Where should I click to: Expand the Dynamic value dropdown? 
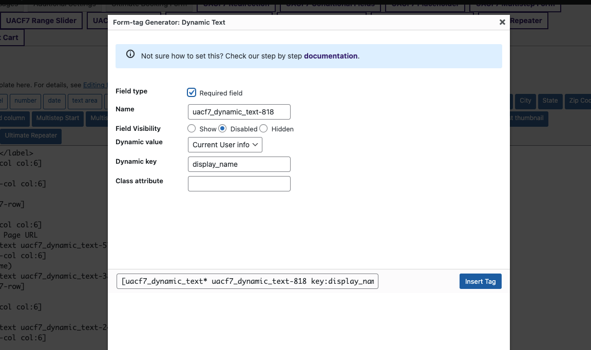pos(225,145)
